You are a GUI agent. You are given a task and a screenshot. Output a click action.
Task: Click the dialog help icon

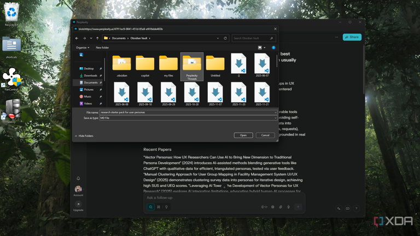click(273, 48)
